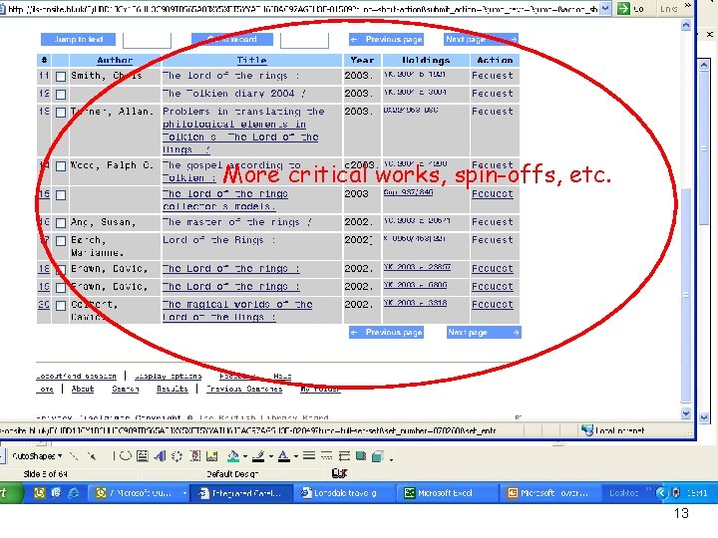Open Shadow Style options
Viewport: 718px width, 538px height.
pos(361,456)
